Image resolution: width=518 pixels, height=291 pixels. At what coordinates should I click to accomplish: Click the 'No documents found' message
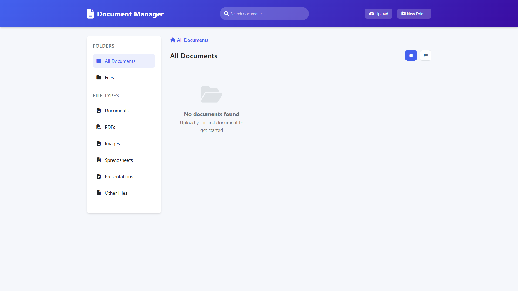click(212, 114)
